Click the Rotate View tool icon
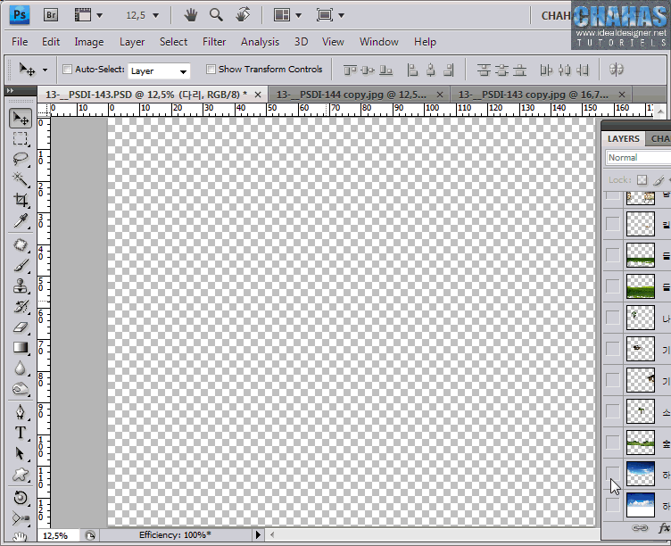Viewport: 671px width, 546px height. (x=243, y=15)
